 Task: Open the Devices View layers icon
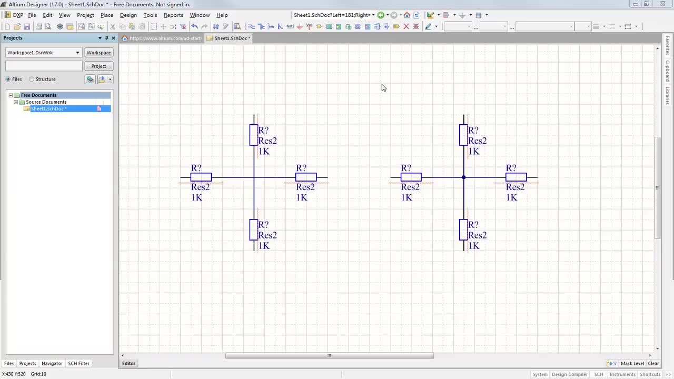[x=60, y=26]
